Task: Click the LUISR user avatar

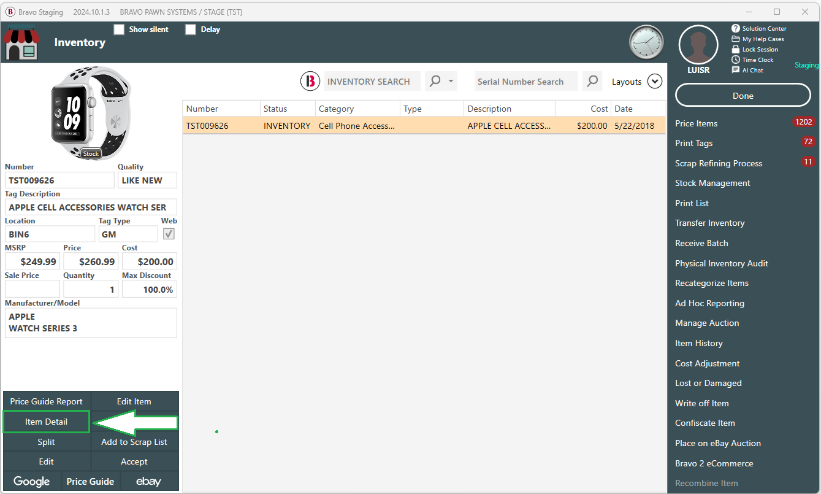Action: tap(698, 46)
